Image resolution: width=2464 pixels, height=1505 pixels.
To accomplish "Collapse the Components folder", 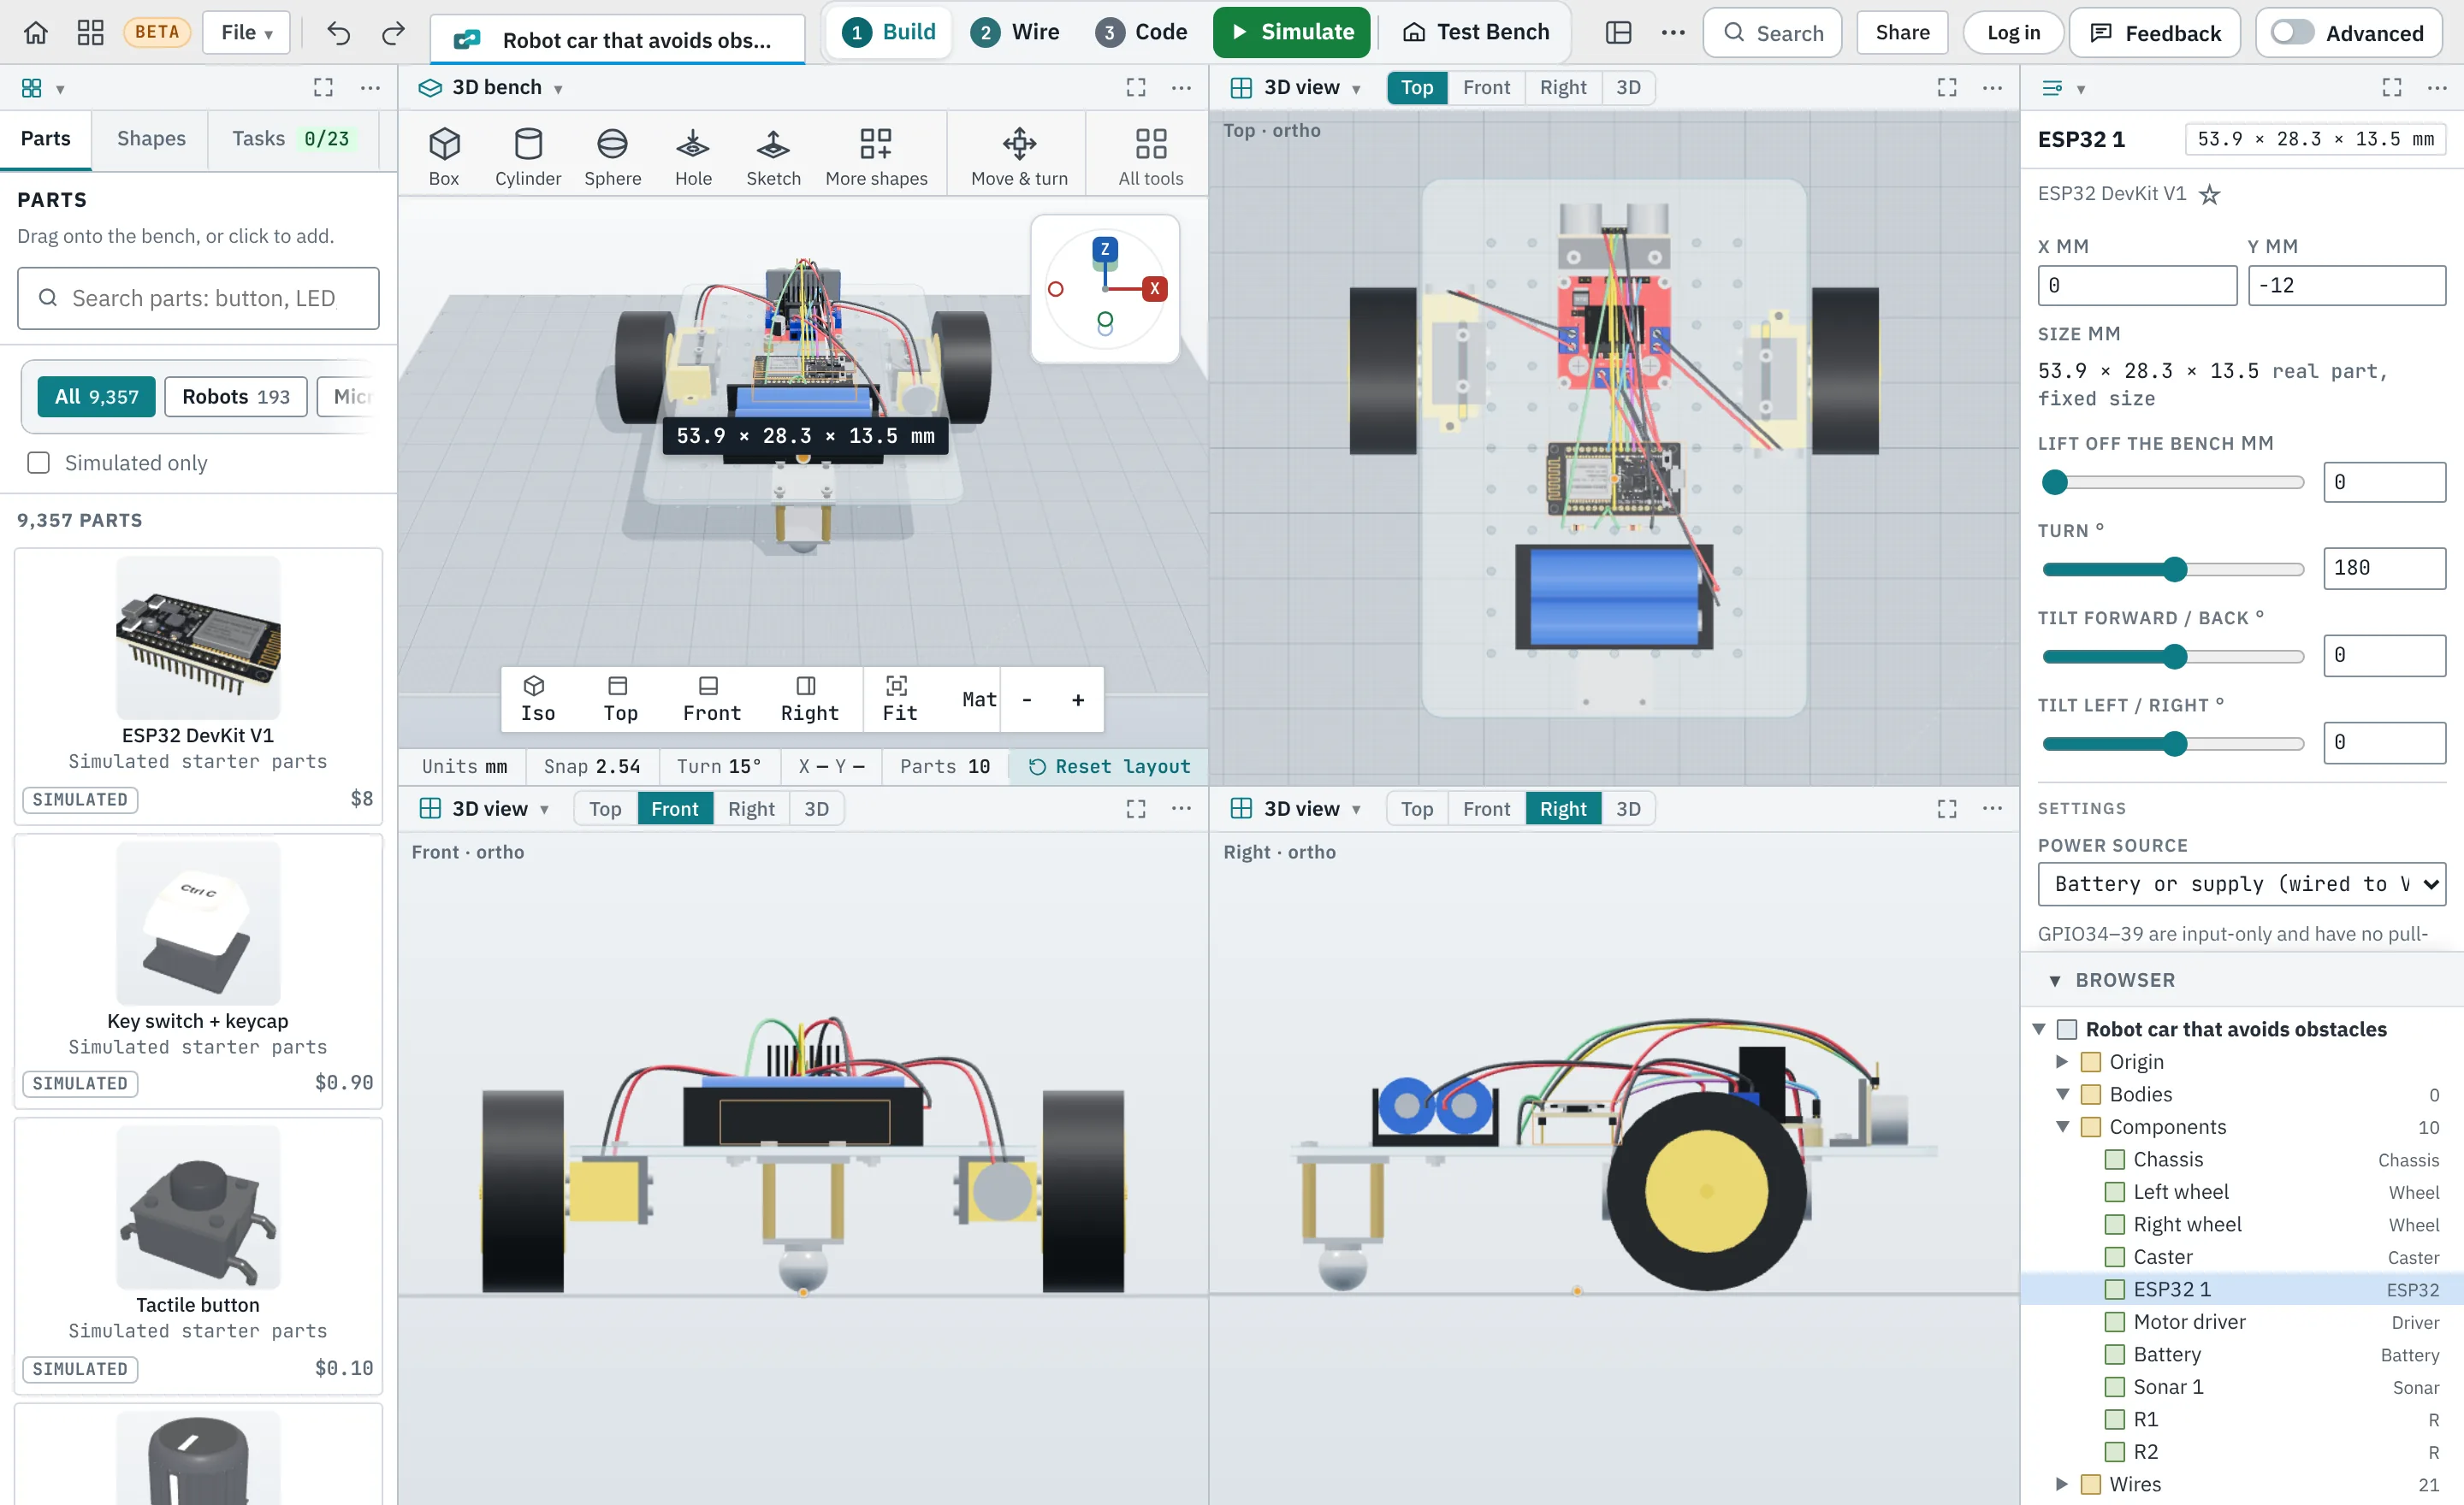I will point(2061,1127).
